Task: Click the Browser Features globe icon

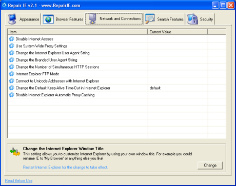Action: [48, 19]
